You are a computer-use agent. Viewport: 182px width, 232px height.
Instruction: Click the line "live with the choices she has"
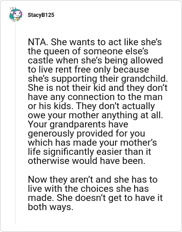tap(88, 189)
